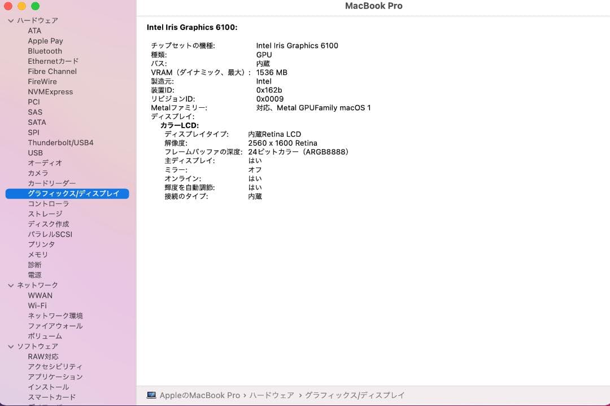The height and width of the screenshot is (406, 610).
Task: Click the MacBook Pro icon in the breadcrumb bar
Action: pos(151,395)
